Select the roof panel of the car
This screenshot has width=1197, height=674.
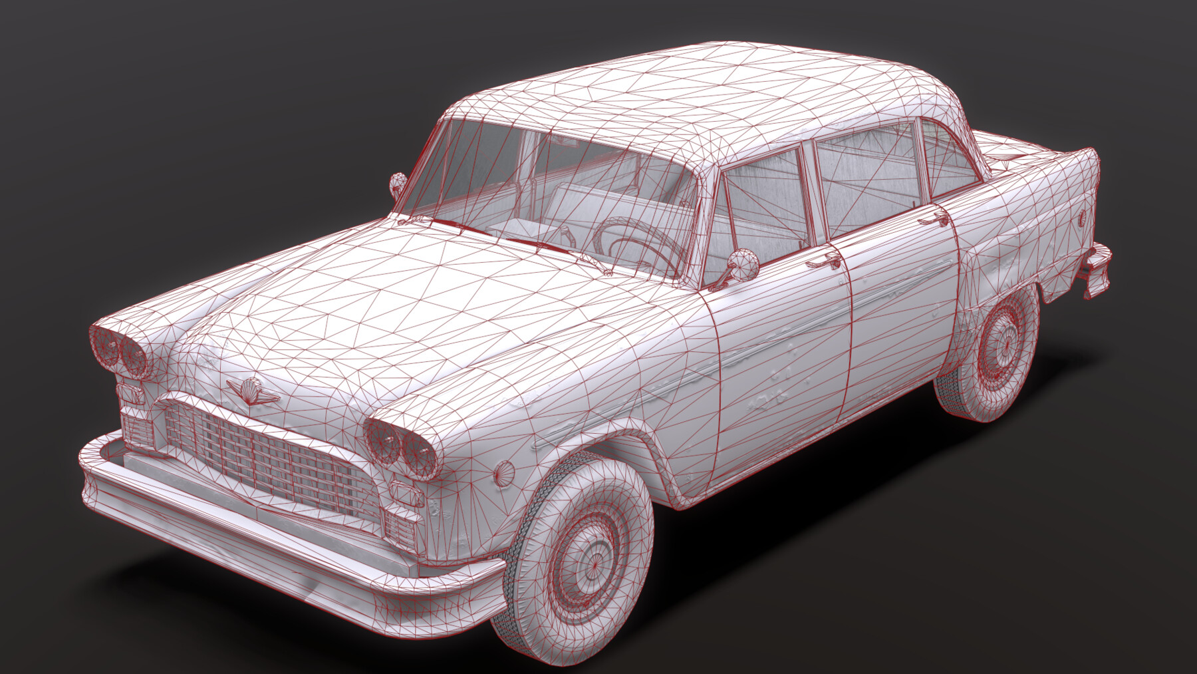click(x=698, y=86)
